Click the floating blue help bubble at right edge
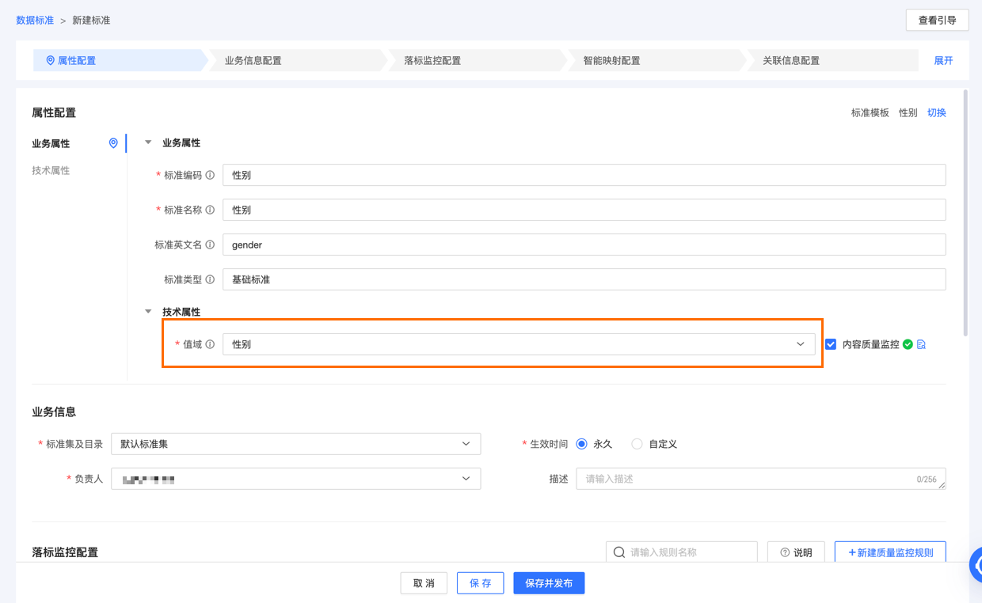This screenshot has height=603, width=982. pyautogui.click(x=976, y=564)
